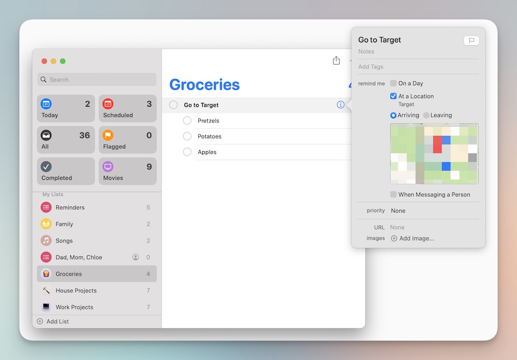Flag the reminder with the flag button
This screenshot has width=517, height=360.
[x=471, y=40]
